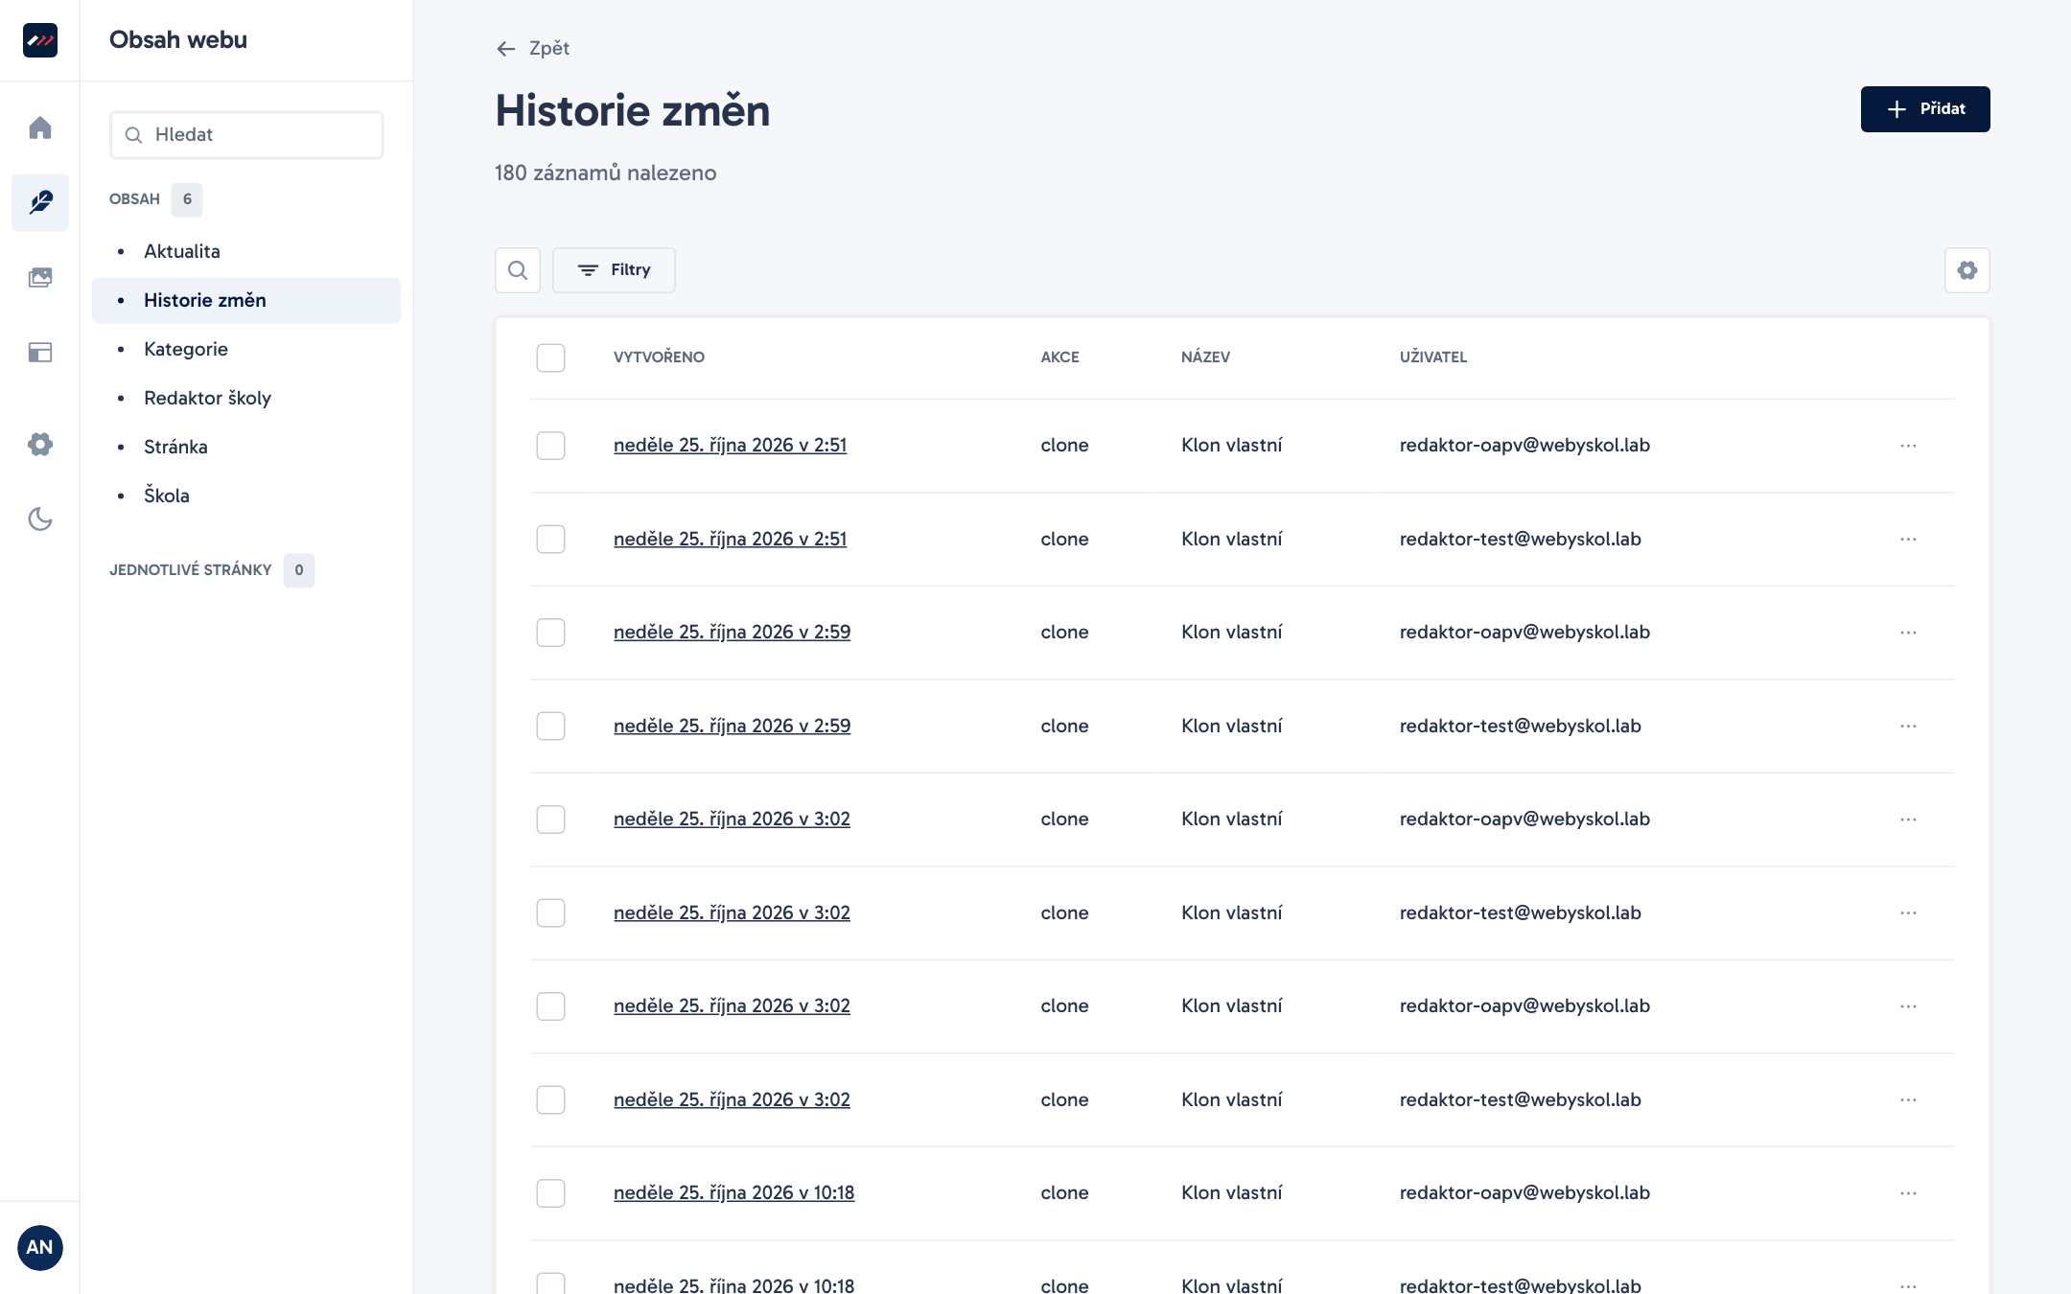2071x1294 pixels.
Task: Open Škola in the sidebar
Action: [246, 496]
